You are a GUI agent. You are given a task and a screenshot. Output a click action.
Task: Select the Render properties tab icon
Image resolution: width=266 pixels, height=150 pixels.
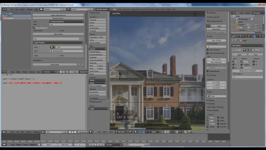[238, 36]
